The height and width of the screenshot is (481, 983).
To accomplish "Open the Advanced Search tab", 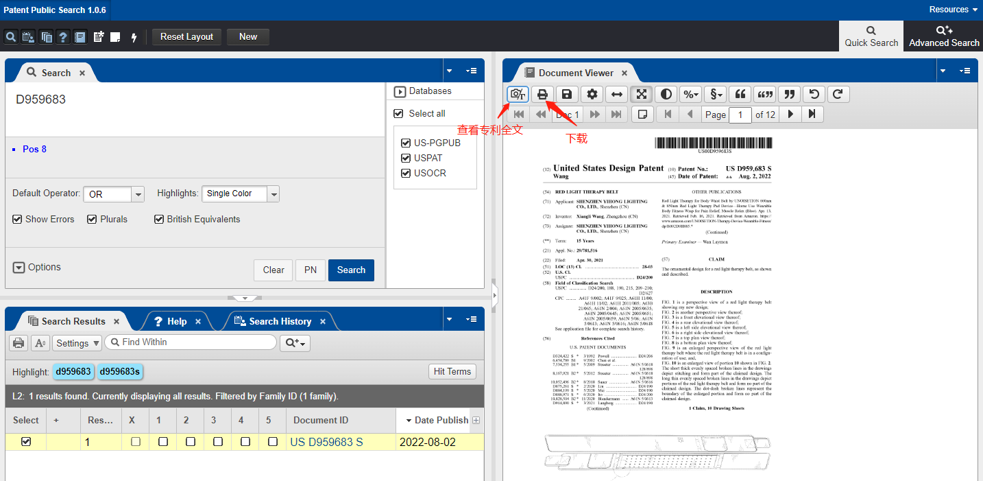I will [943, 36].
